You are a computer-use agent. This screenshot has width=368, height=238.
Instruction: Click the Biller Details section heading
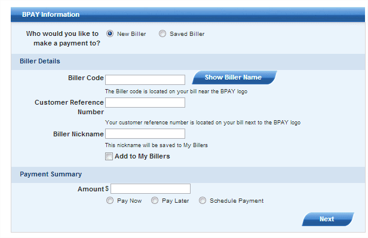[x=40, y=61]
